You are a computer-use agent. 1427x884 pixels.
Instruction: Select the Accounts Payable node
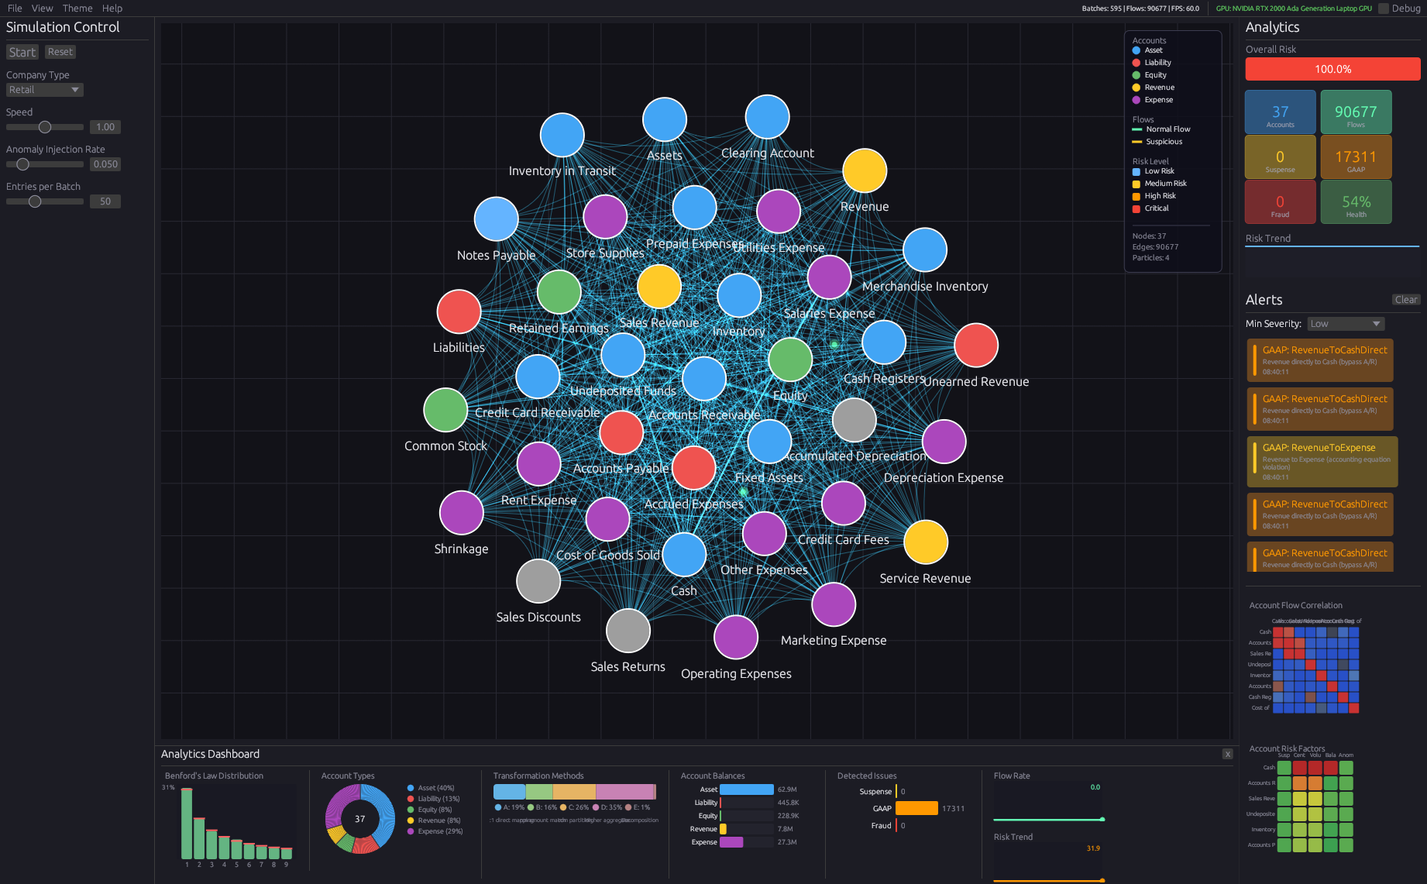(x=621, y=432)
